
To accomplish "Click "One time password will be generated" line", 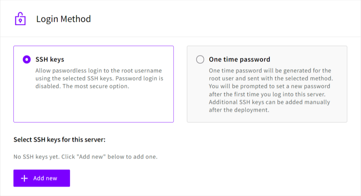I will coord(270,71).
